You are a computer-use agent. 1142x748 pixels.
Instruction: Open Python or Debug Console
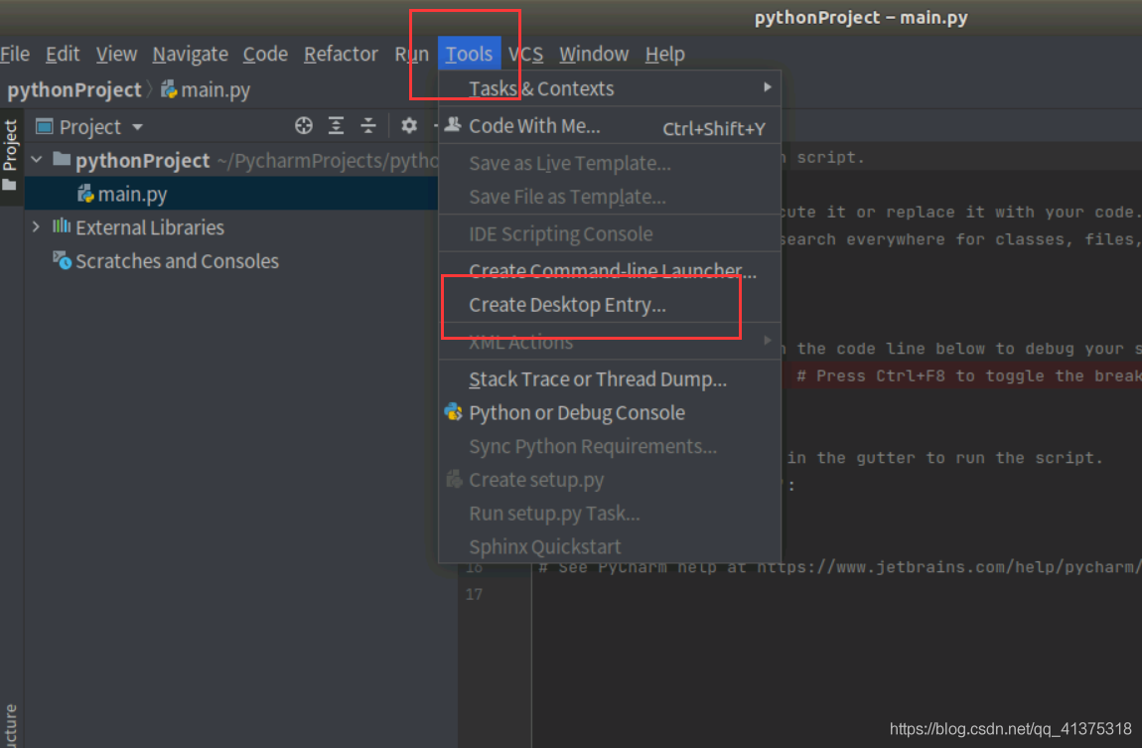click(x=610, y=413)
